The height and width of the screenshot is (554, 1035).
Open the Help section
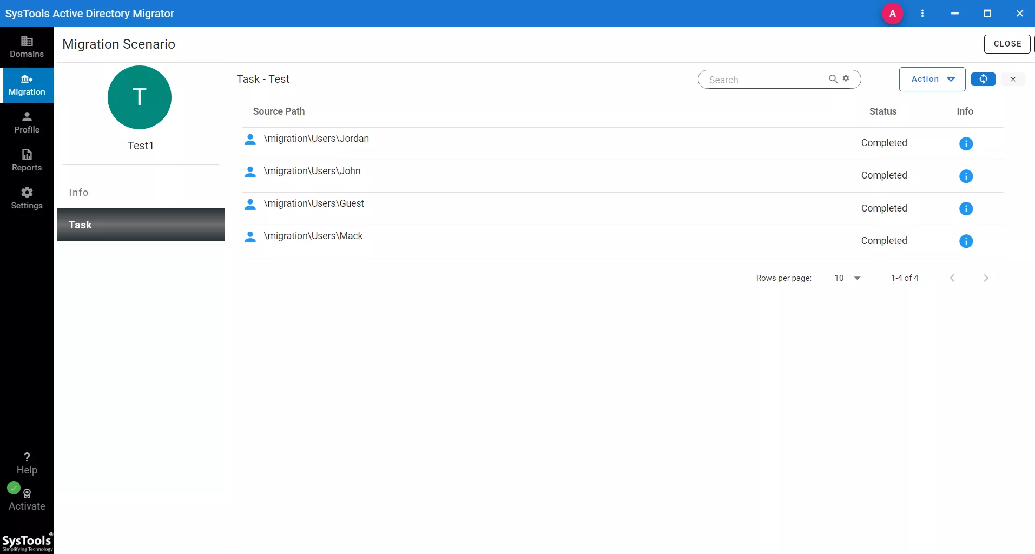[27, 463]
